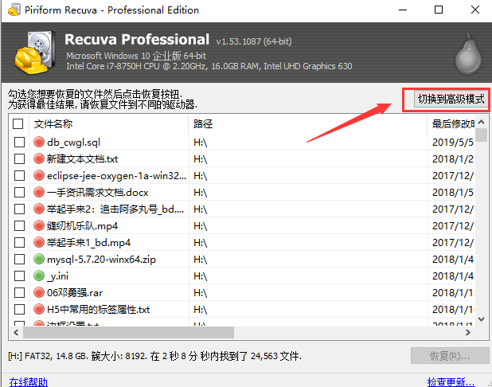
Task: Click the red status dot for 缝纫机乐队.mp4
Action: (x=39, y=225)
